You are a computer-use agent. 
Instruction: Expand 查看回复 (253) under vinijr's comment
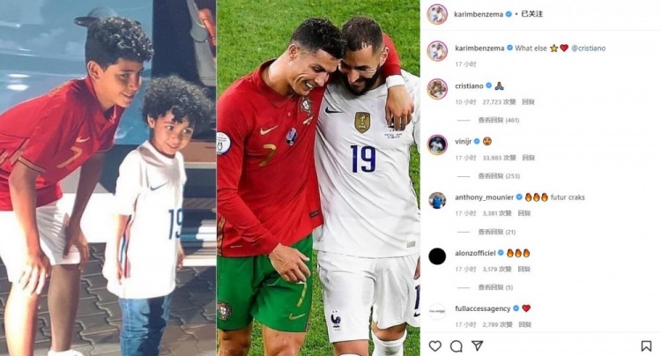point(499,175)
